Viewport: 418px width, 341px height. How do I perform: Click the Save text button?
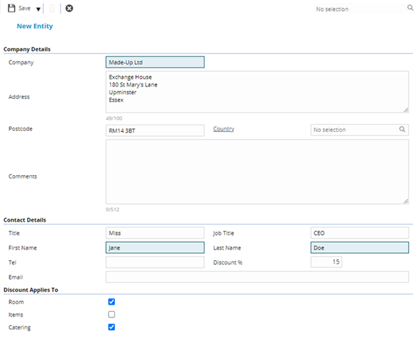[x=24, y=8]
